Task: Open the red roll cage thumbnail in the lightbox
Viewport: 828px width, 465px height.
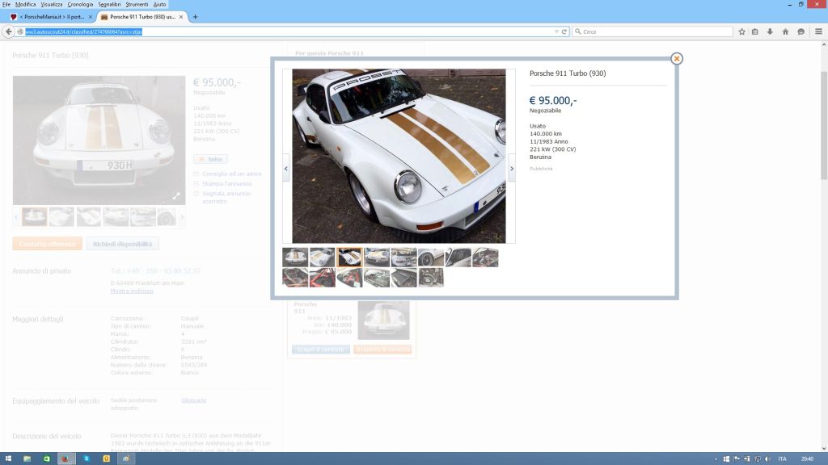Action: [x=322, y=278]
